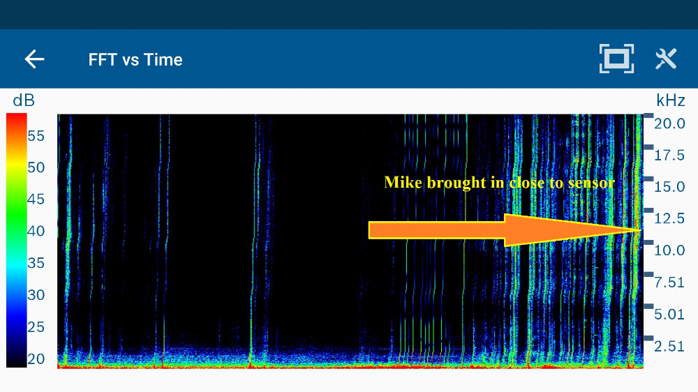Click the 2.51 kHz axis label
Viewport: 698px width, 392px height.
pos(669,345)
